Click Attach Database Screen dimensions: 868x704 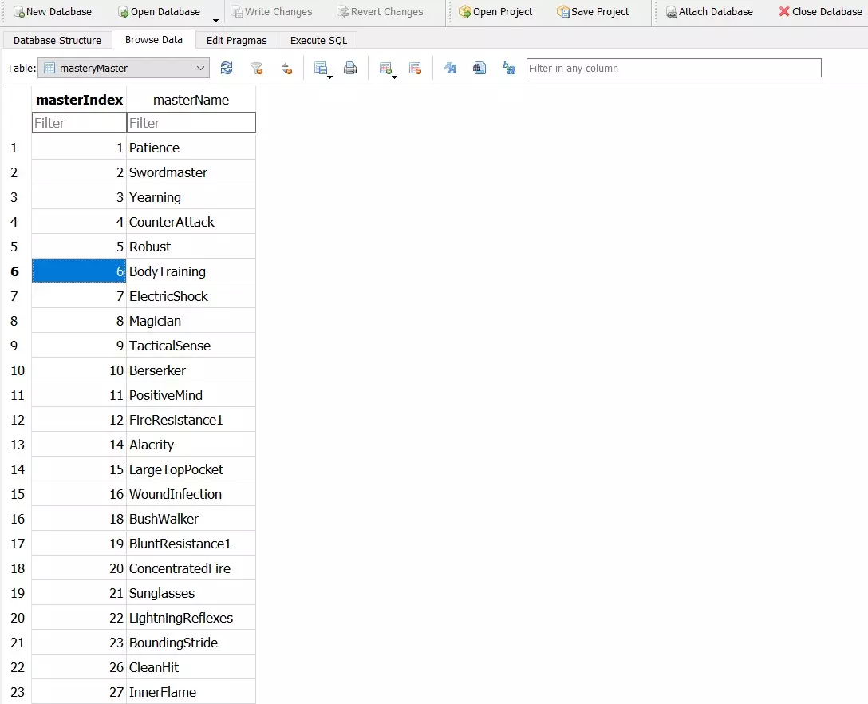point(709,12)
